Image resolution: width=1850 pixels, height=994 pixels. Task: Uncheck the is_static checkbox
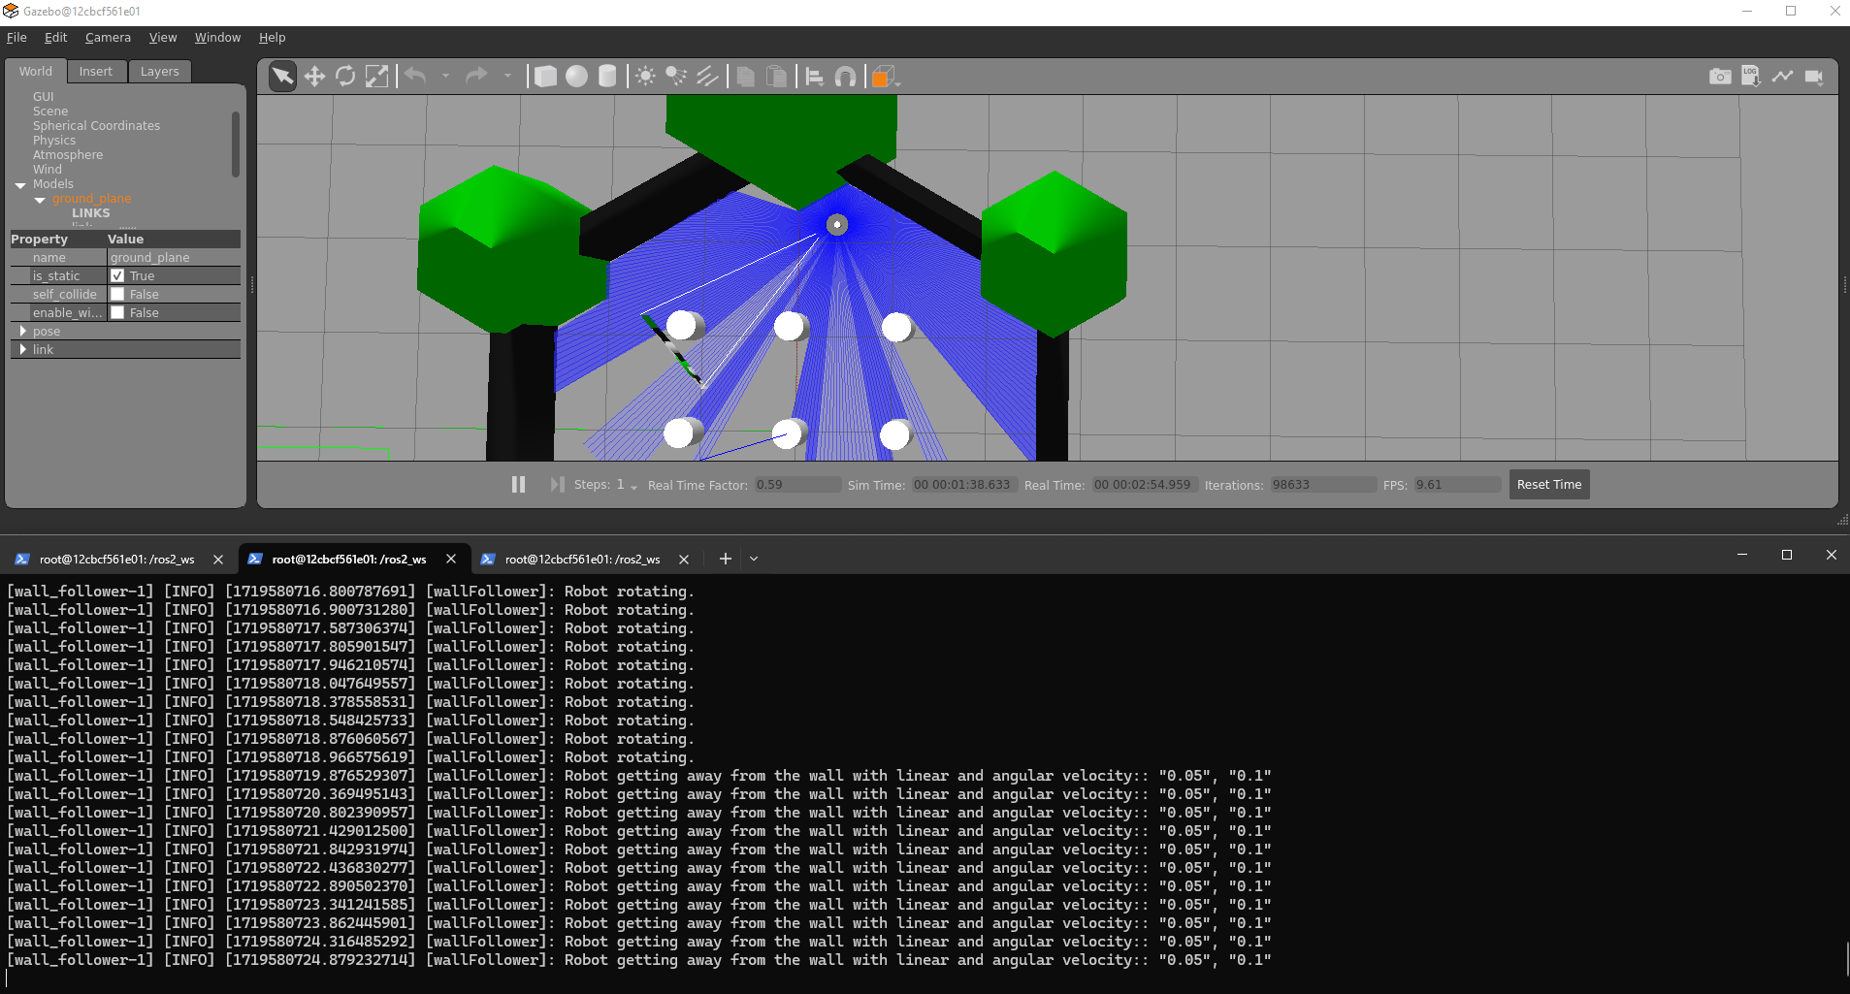coord(117,275)
